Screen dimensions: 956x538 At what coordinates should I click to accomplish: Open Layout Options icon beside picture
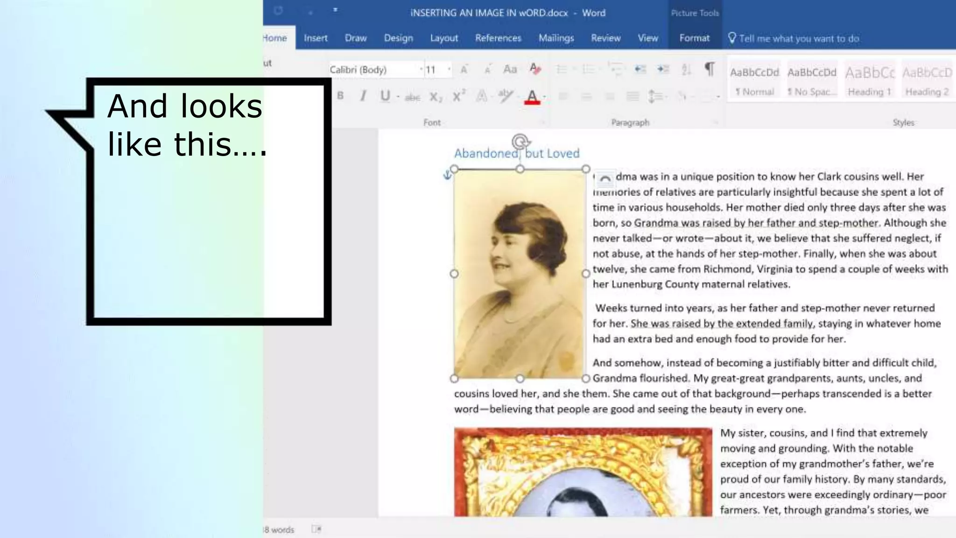605,179
